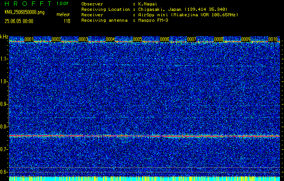Click time marker 0005
The height and width of the screenshot is (181, 284).
(x=137, y=39)
